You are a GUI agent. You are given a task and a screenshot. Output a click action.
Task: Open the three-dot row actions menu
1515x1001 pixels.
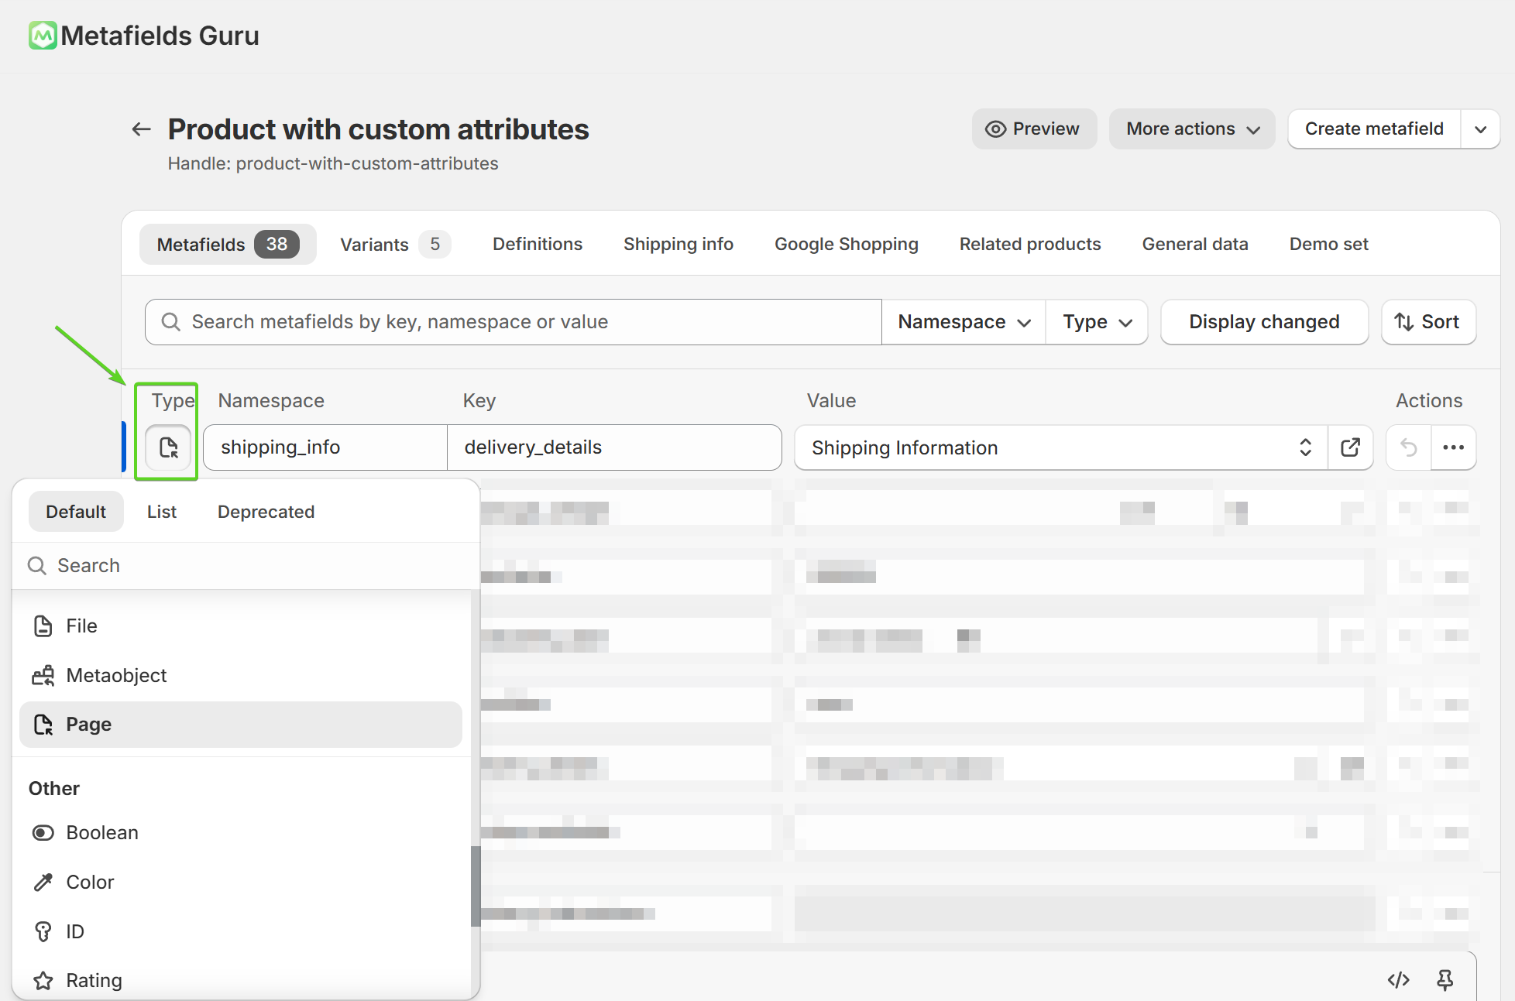coord(1453,447)
